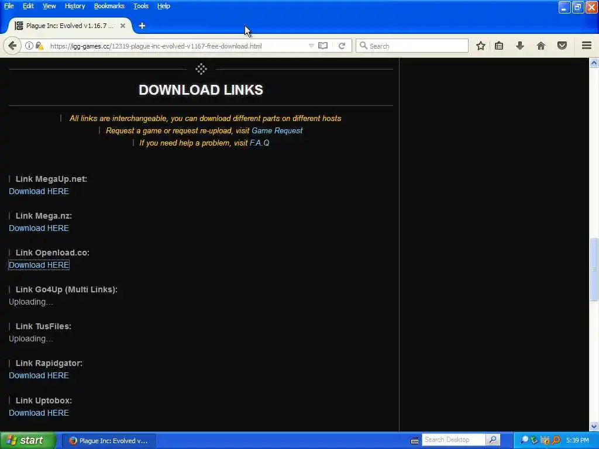The width and height of the screenshot is (599, 449).
Task: Click the Link Openload.co label
Action: click(52, 253)
